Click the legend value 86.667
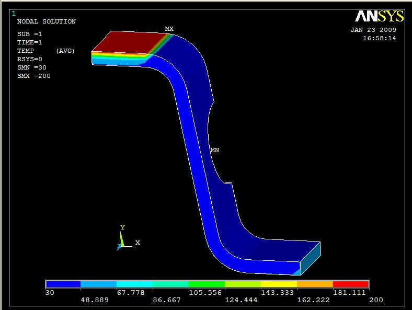Screen dimensions: 412x310 167,300
